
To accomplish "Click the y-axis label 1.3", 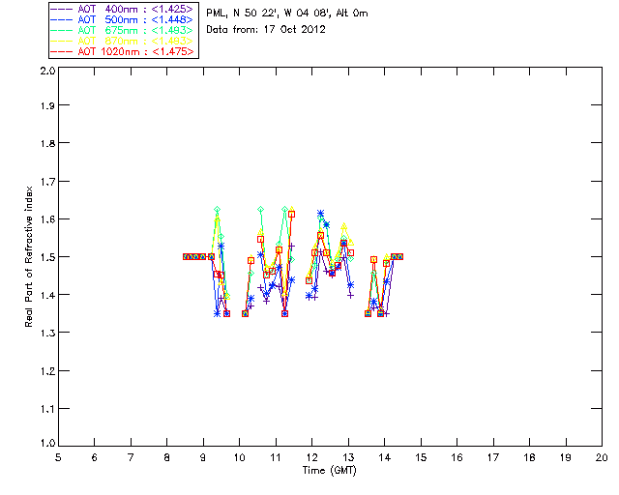I will 47,333.
